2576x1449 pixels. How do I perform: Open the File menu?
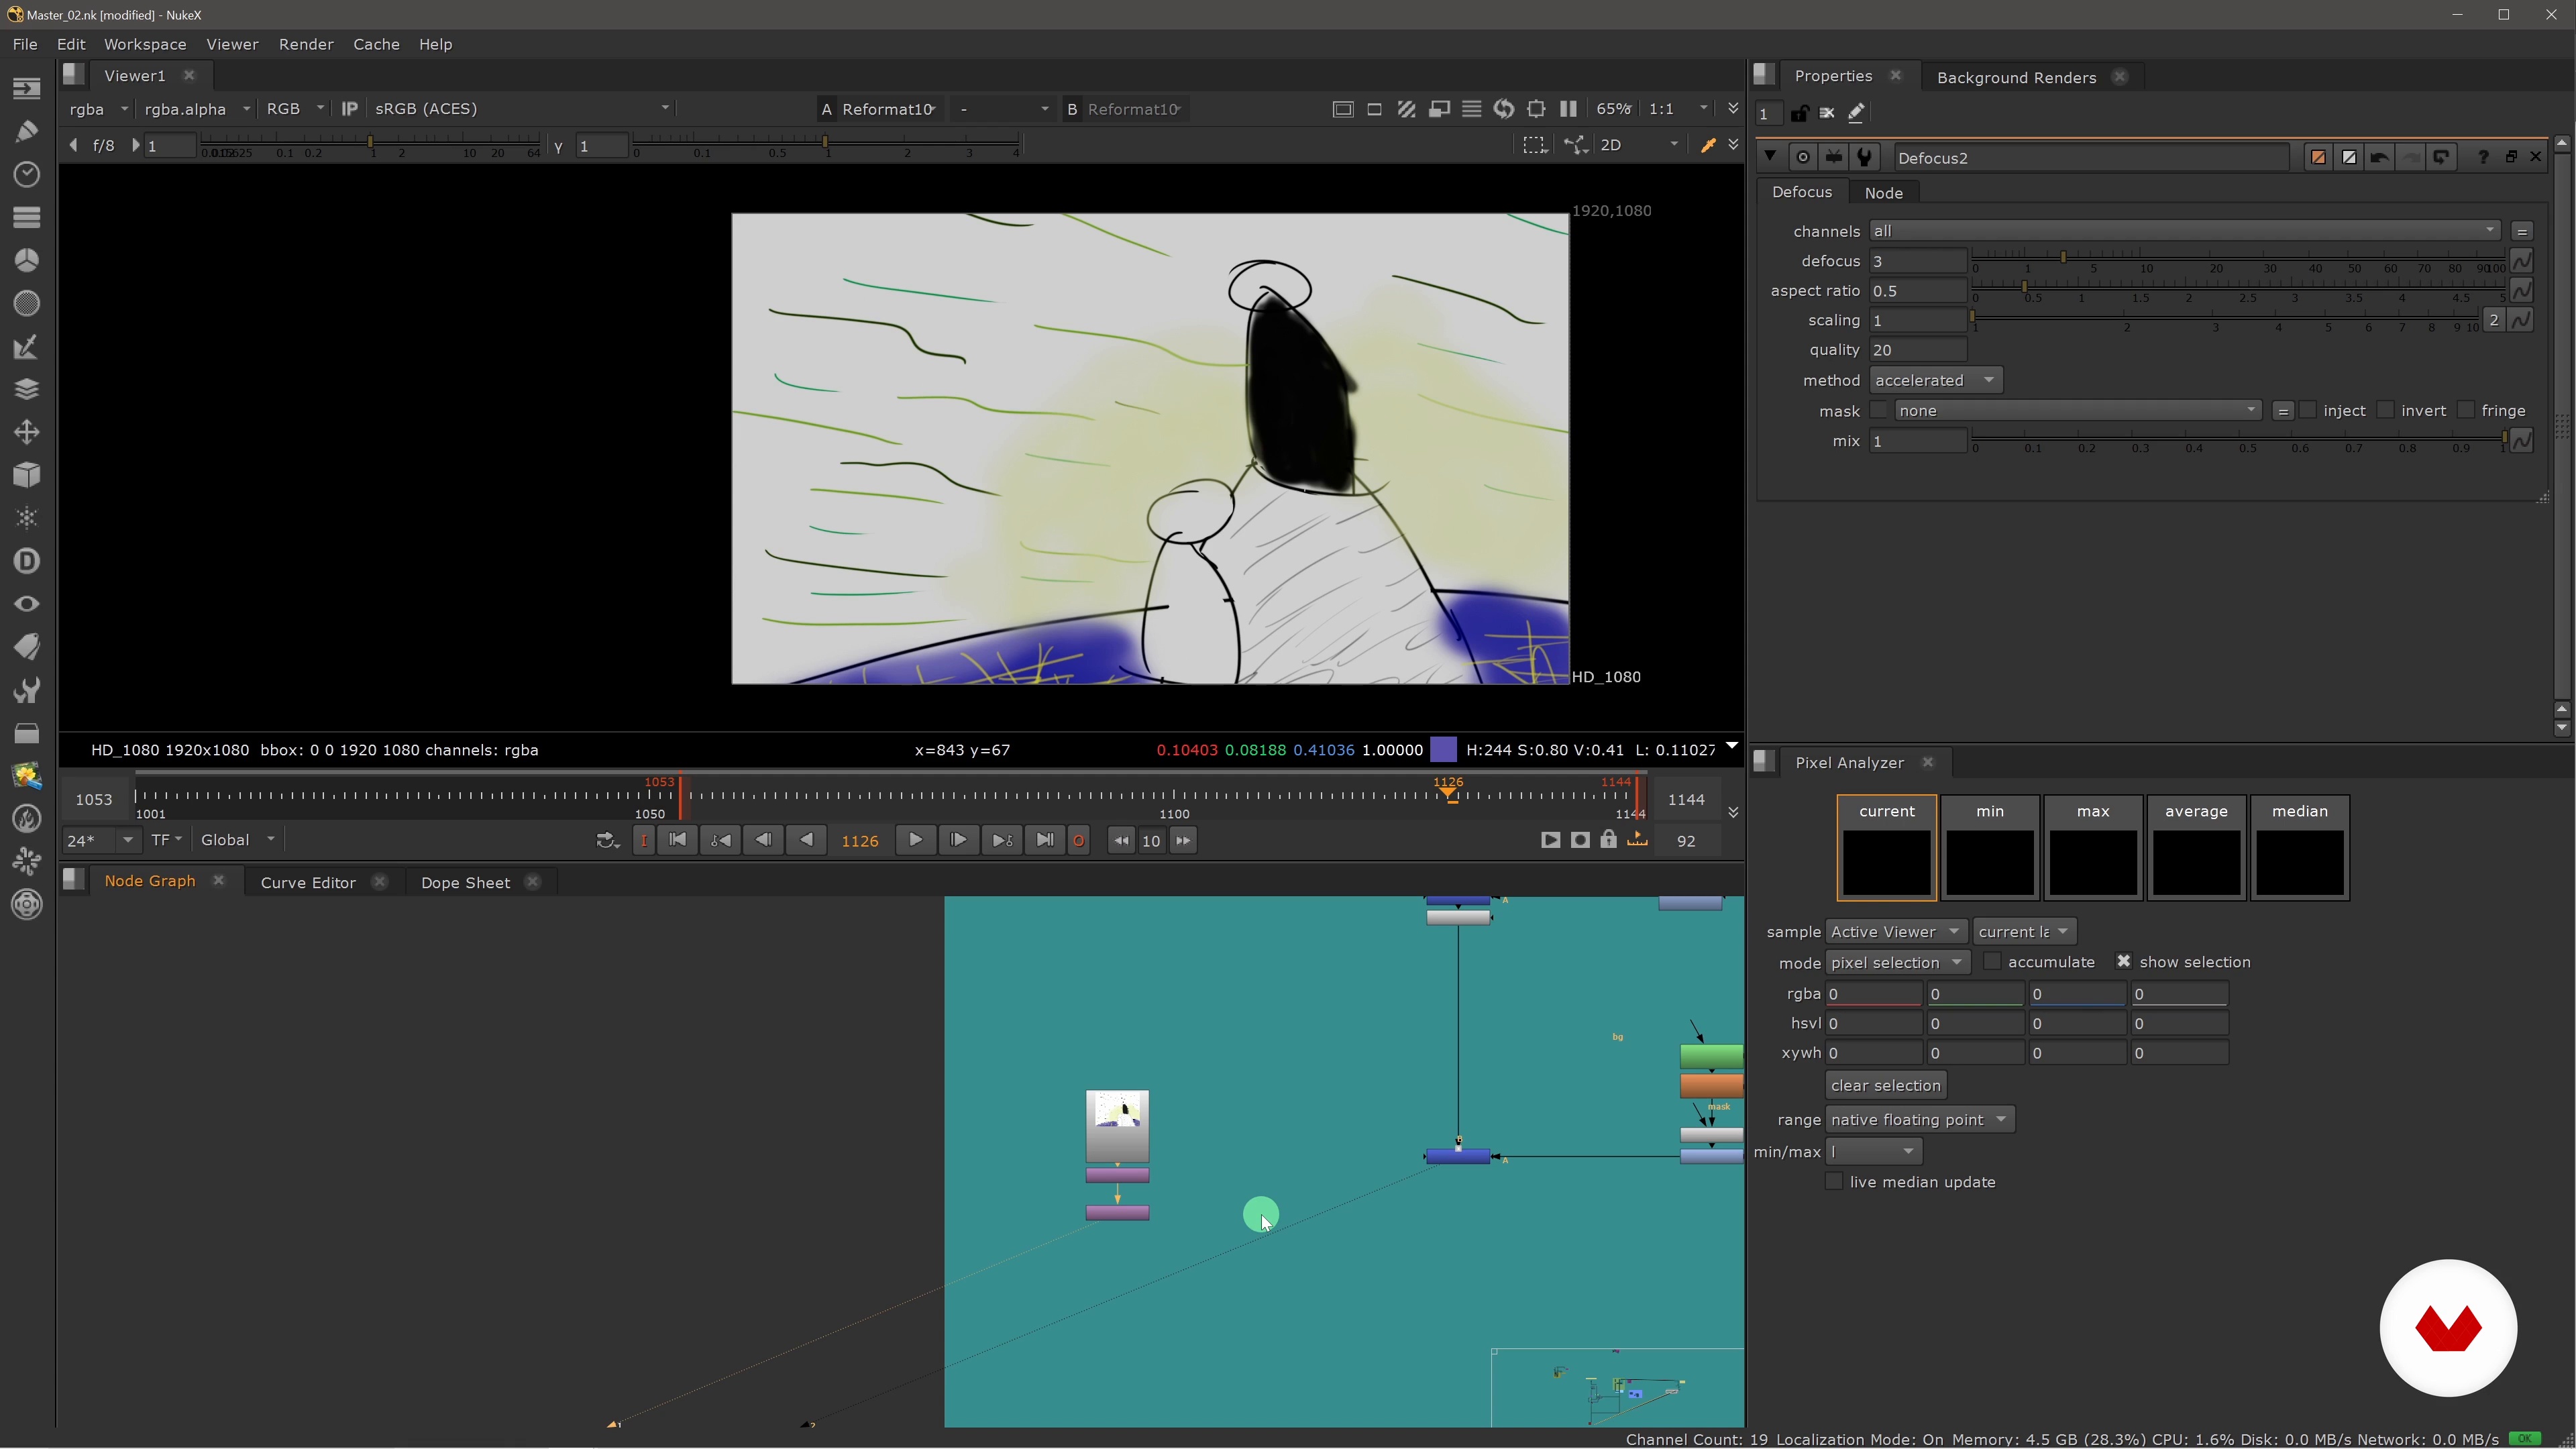coord(25,44)
